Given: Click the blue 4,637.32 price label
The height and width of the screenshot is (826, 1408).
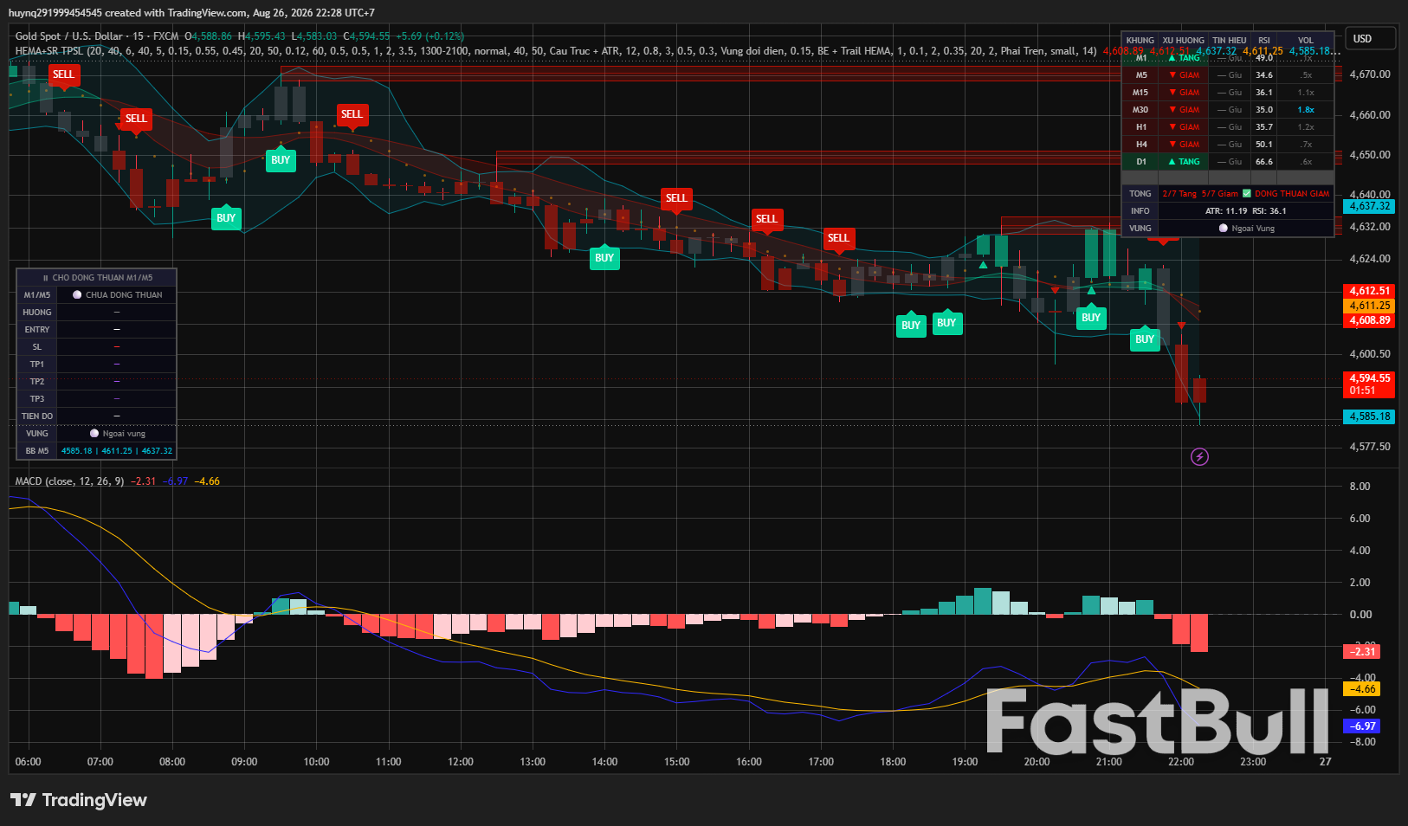Looking at the screenshot, I should (x=1369, y=206).
